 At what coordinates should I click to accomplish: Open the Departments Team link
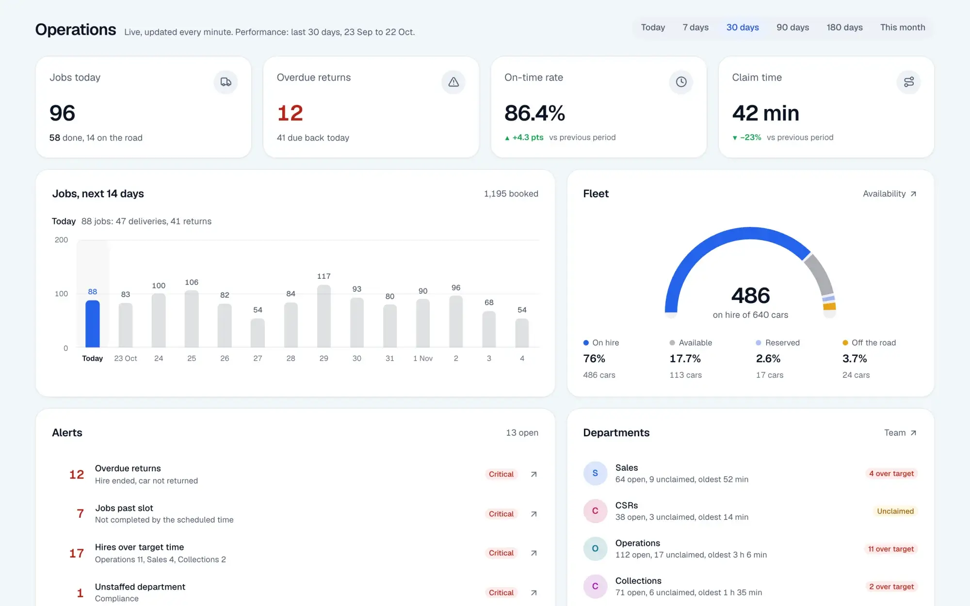(900, 433)
